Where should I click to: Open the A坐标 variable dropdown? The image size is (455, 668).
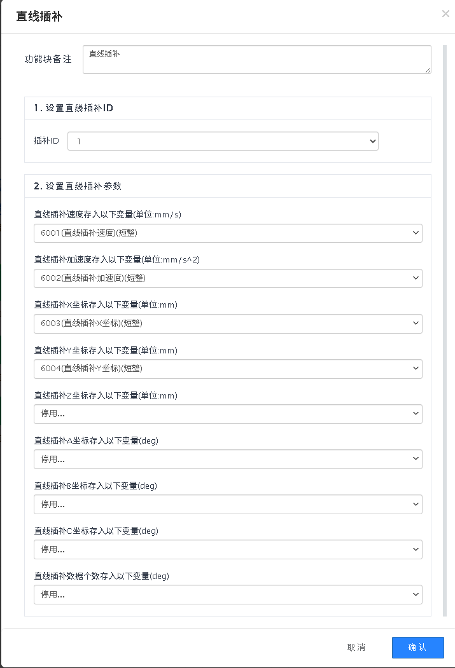point(228,459)
